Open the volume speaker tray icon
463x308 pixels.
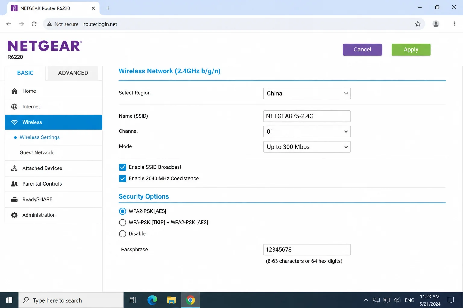pos(397,300)
